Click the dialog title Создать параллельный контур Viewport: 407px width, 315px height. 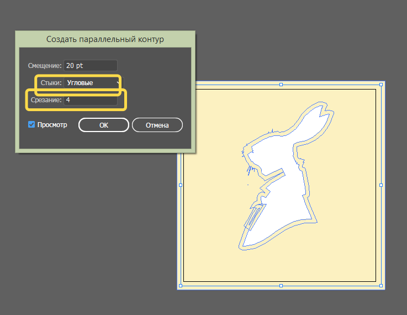coord(105,39)
